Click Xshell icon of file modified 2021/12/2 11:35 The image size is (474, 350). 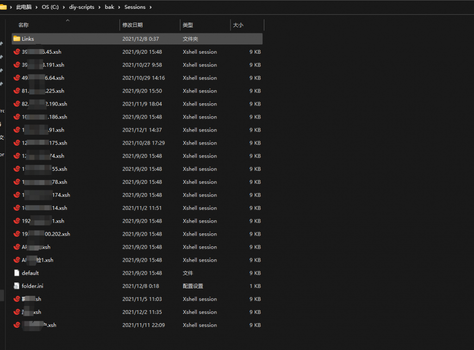pyautogui.click(x=17, y=312)
